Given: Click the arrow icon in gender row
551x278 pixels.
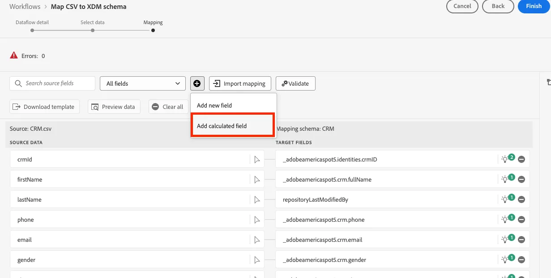Looking at the screenshot, I should coord(257,260).
